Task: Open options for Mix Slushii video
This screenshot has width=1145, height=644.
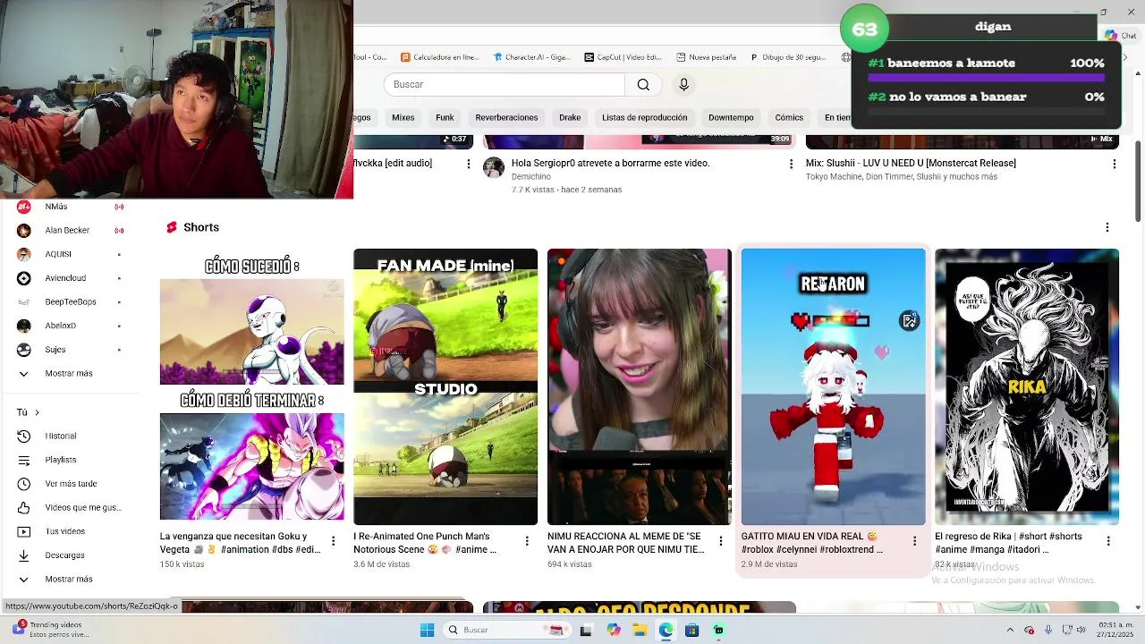Action: pos(1114,164)
